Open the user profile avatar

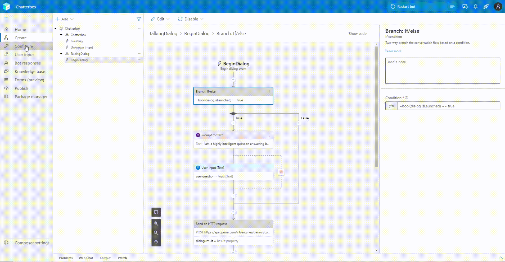pyautogui.click(x=498, y=6)
